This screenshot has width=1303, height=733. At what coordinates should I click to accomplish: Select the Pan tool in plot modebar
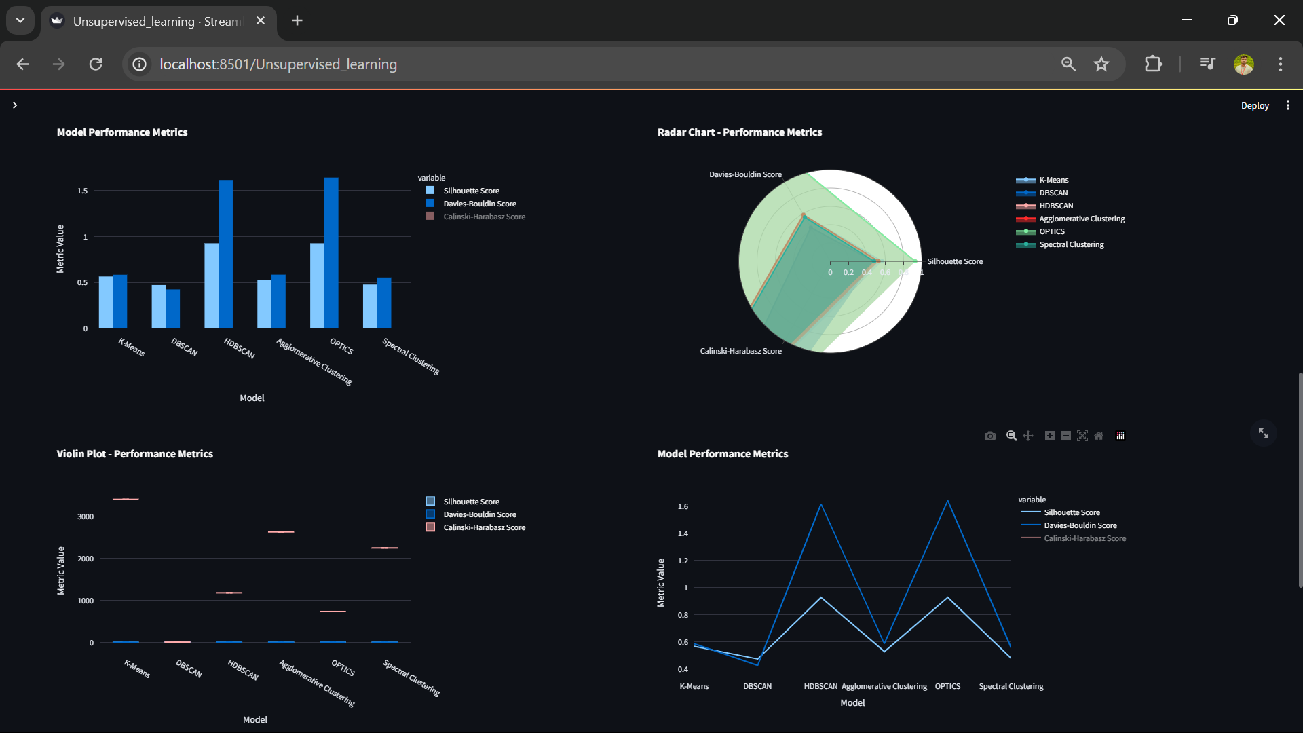(1028, 436)
